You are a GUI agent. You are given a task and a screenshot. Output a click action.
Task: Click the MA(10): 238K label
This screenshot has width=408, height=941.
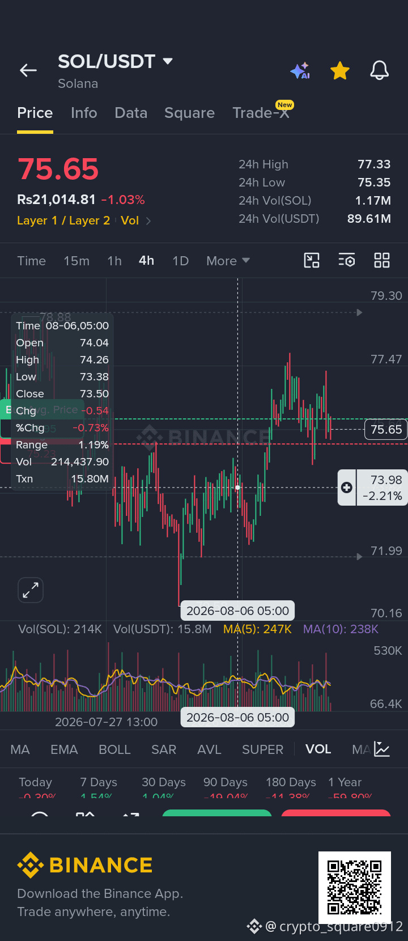tap(341, 629)
